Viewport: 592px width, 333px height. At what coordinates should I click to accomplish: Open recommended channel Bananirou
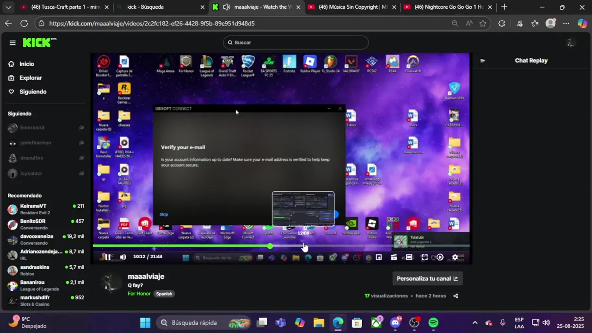(45, 285)
